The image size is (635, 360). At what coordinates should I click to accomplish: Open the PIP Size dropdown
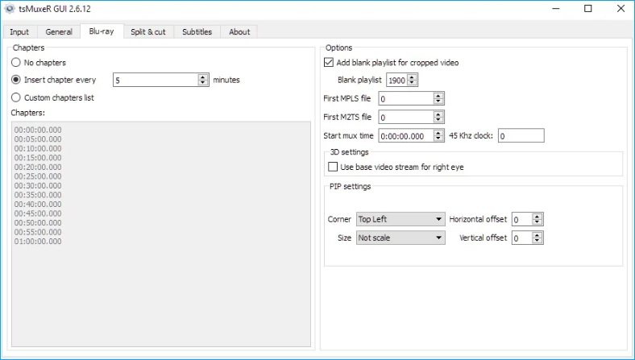[401, 238]
